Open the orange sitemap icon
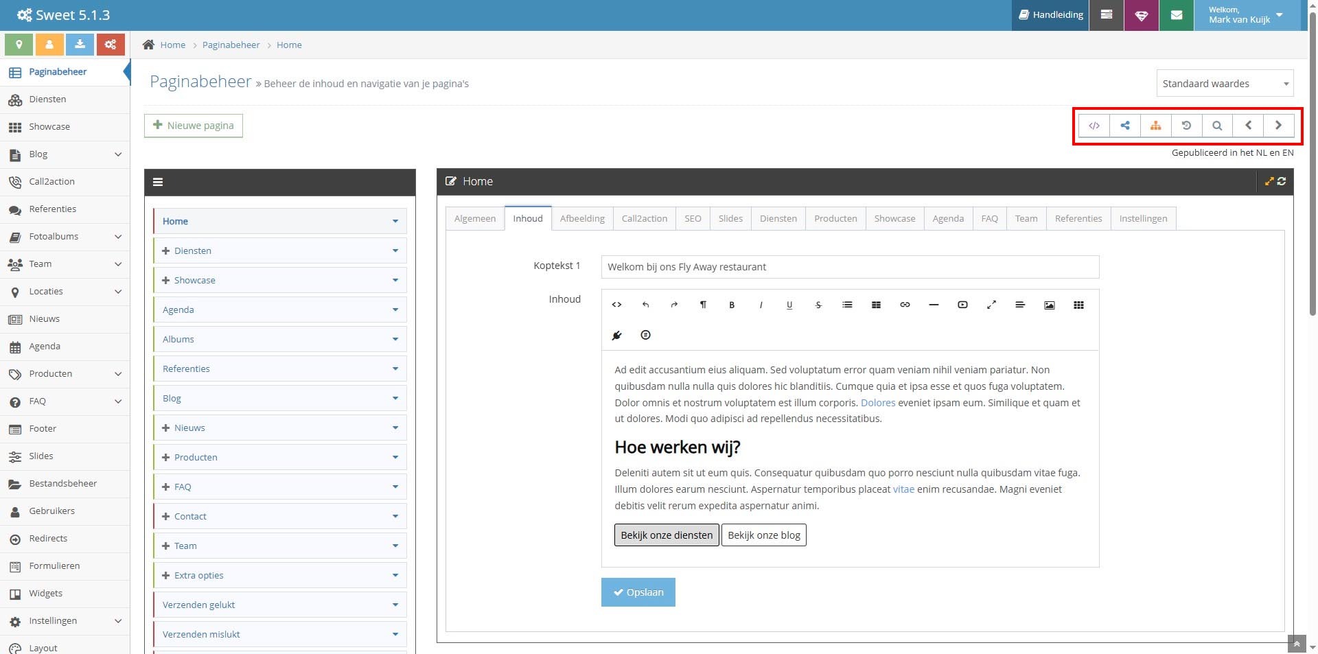This screenshot has height=654, width=1318. (1156, 126)
